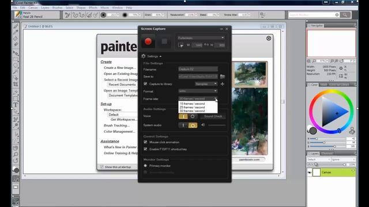Toggle Enable F10/F11 shortcut key checkbox

[145, 149]
